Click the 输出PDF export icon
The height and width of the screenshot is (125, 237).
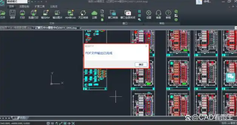(45, 14)
